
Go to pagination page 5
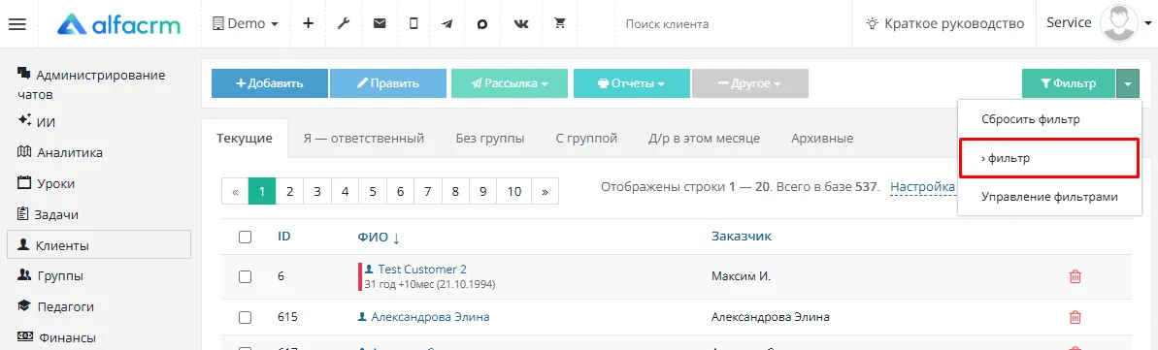(372, 191)
